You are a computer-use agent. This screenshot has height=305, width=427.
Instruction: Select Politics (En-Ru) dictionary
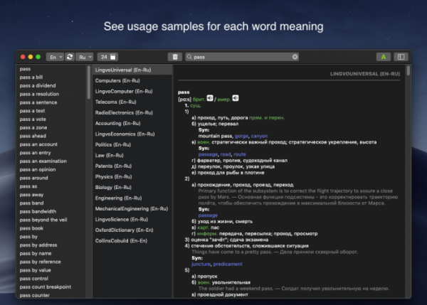[132, 144]
